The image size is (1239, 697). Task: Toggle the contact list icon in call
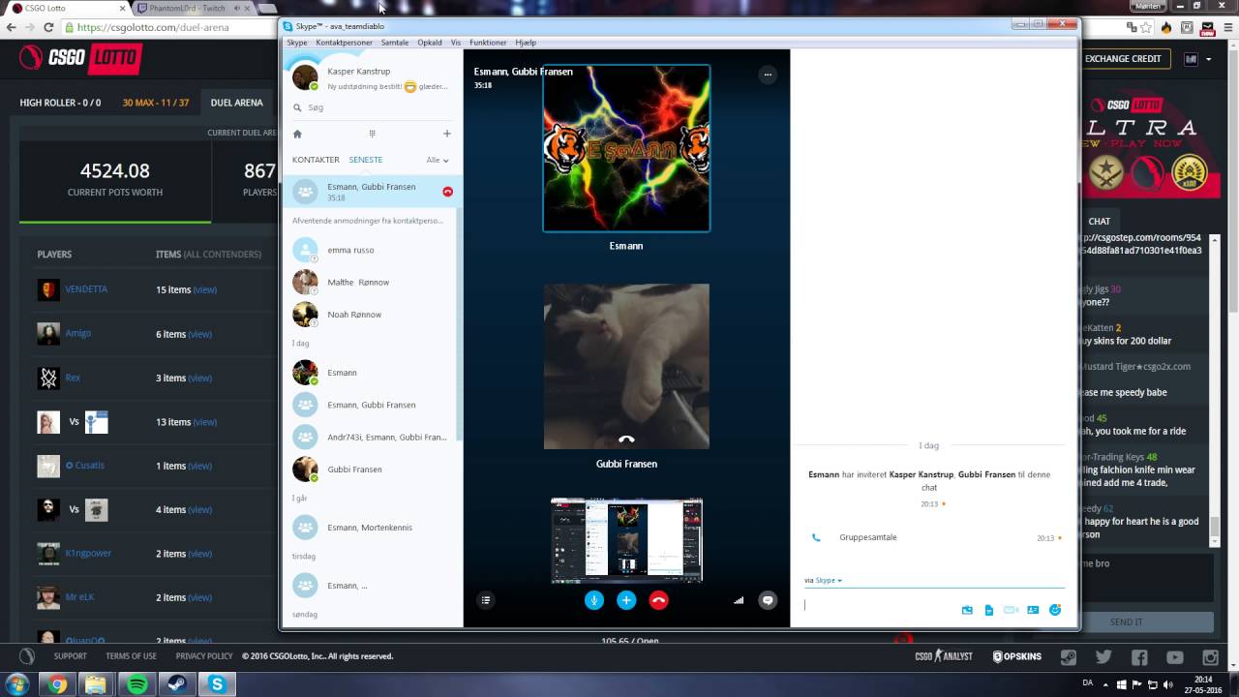(x=486, y=600)
